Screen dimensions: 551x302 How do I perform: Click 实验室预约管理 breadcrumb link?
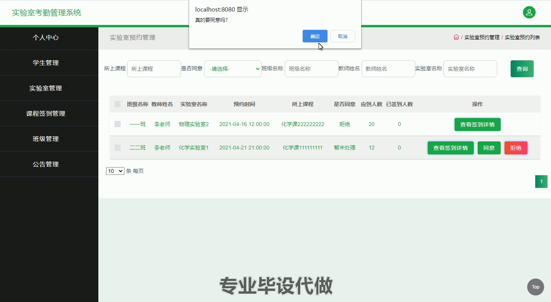pos(482,37)
